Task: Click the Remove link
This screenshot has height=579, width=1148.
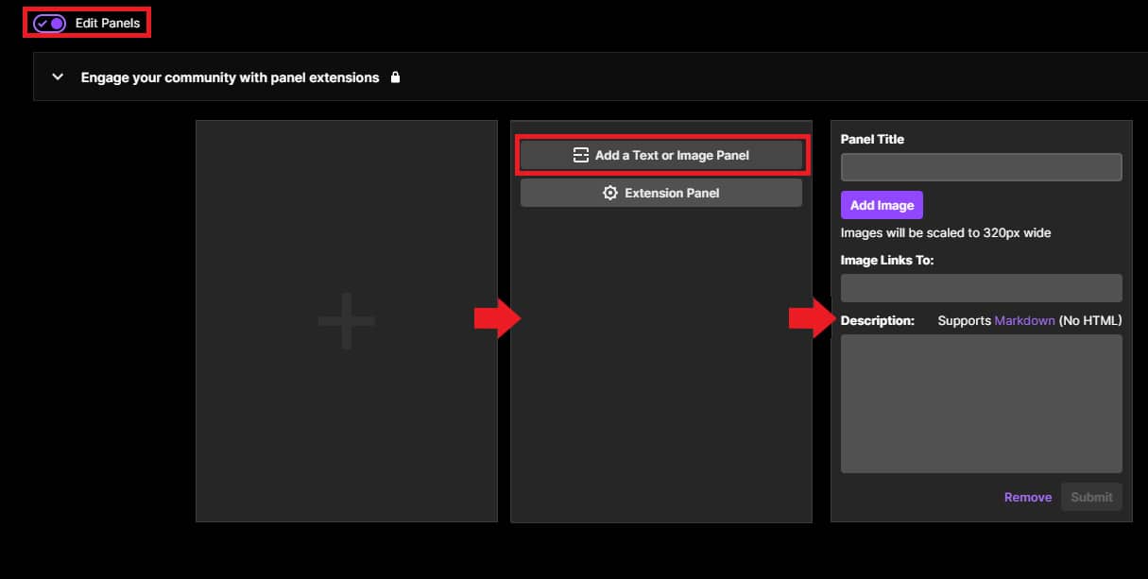Action: tap(1027, 497)
